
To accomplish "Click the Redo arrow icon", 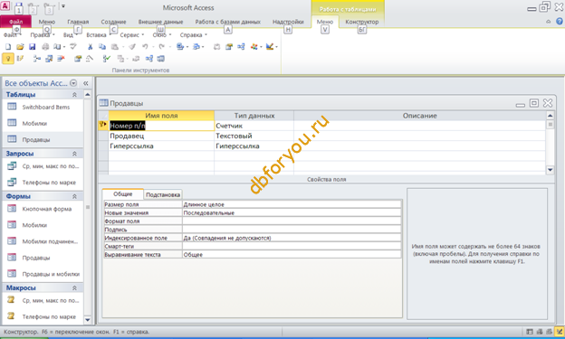I will pyautogui.click(x=161, y=46).
